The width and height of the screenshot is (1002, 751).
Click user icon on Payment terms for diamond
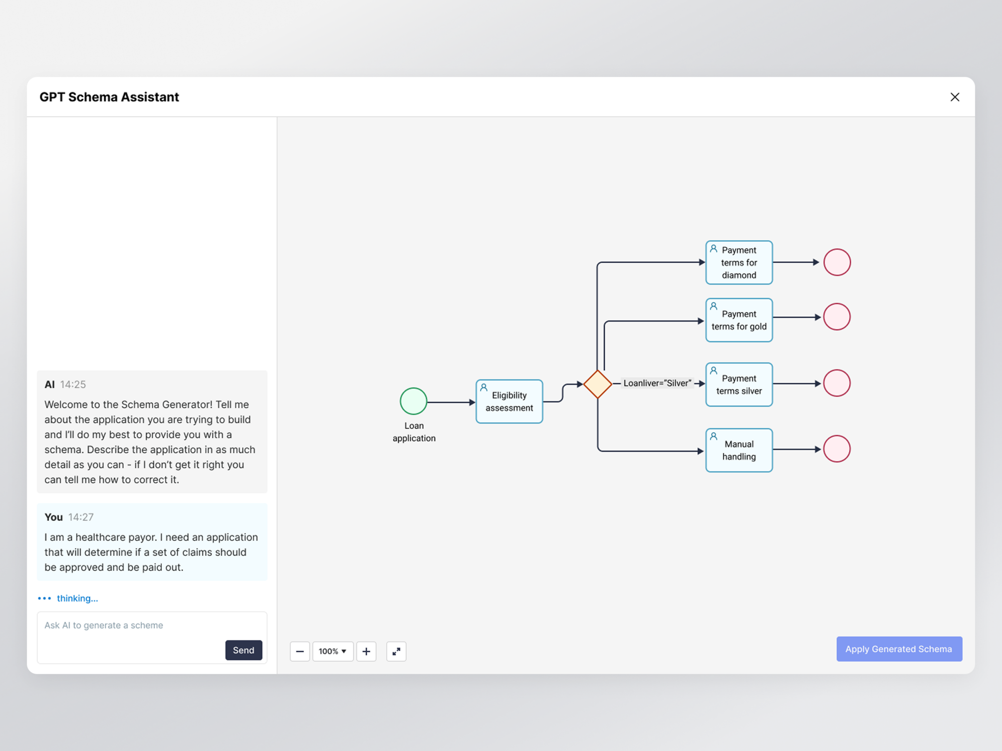point(713,248)
